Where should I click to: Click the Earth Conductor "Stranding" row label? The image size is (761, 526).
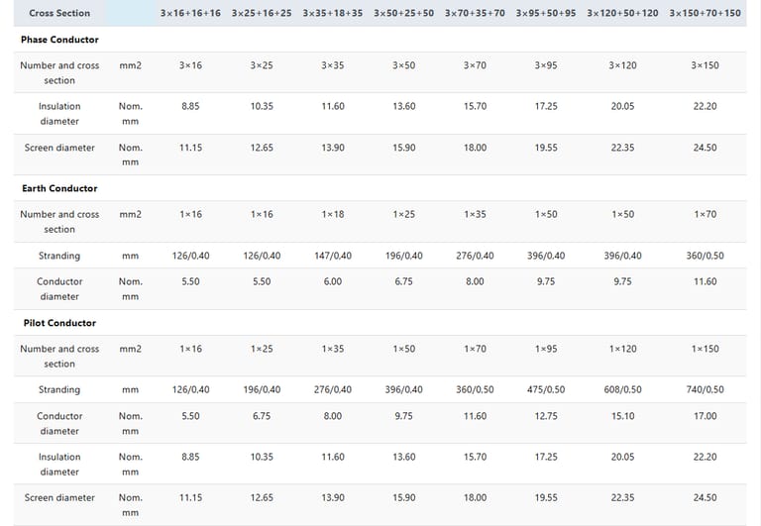point(59,256)
